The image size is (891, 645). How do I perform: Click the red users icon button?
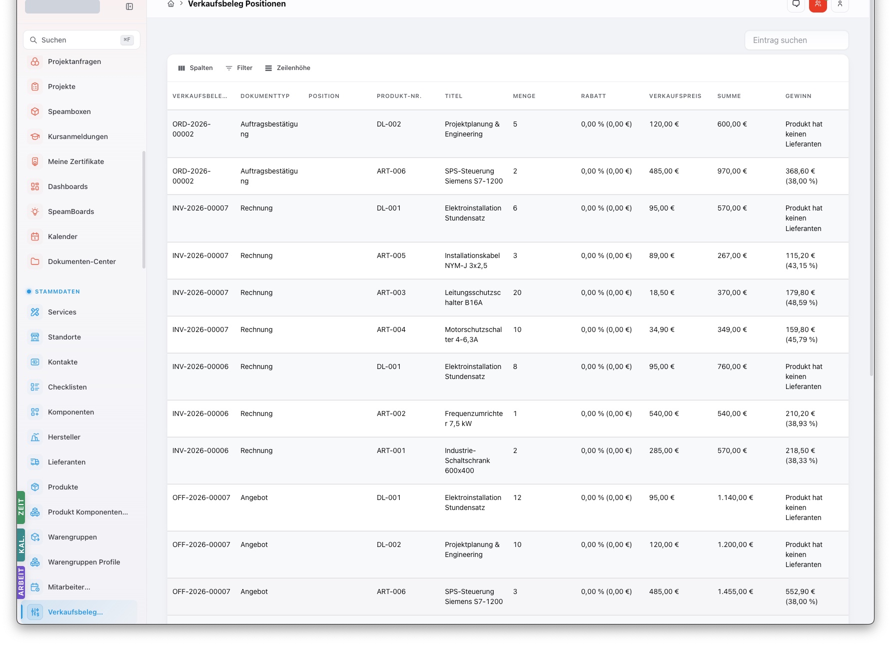coord(818,4)
